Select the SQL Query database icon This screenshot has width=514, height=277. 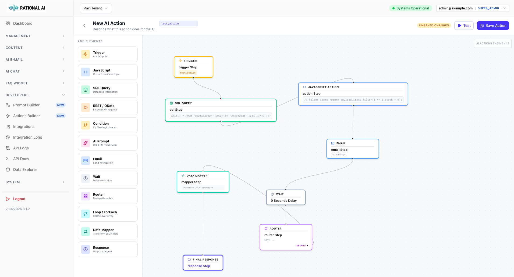[x=85, y=89]
